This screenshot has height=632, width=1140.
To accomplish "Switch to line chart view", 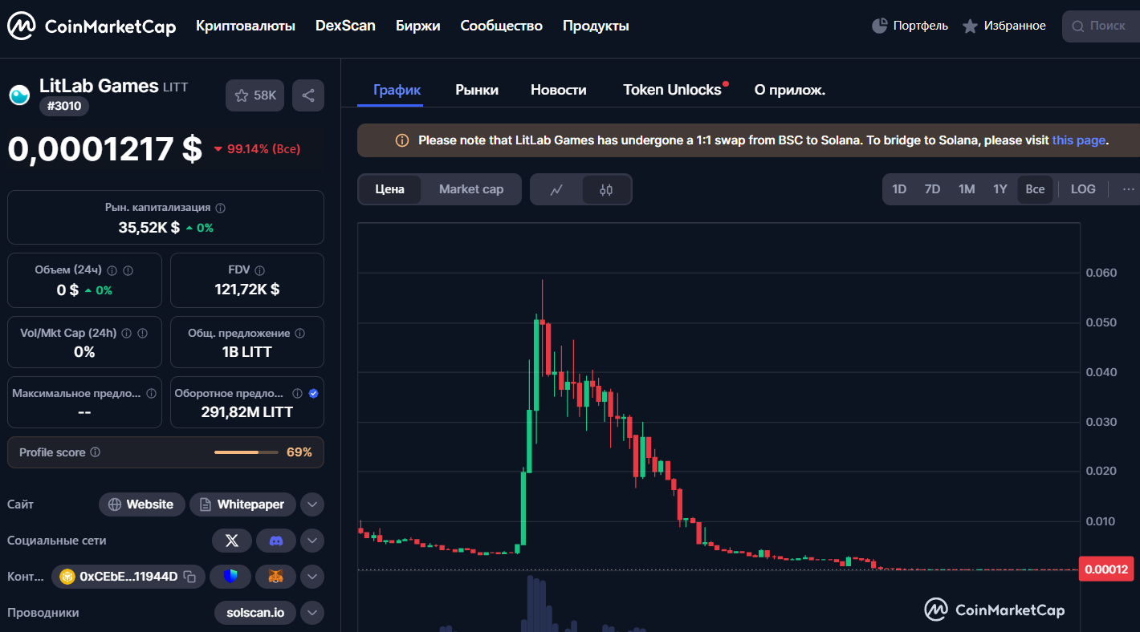I will (x=556, y=190).
